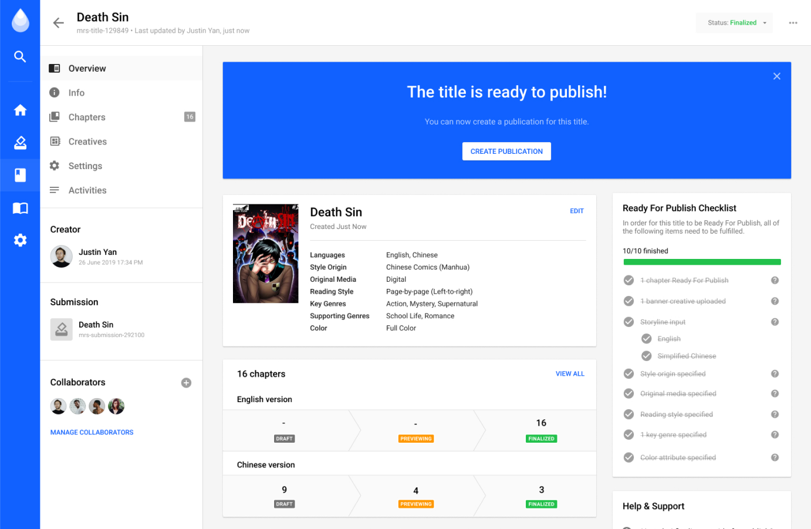Toggle the Style origin specified checkmark
Image resolution: width=811 pixels, height=529 pixels.
628,374
